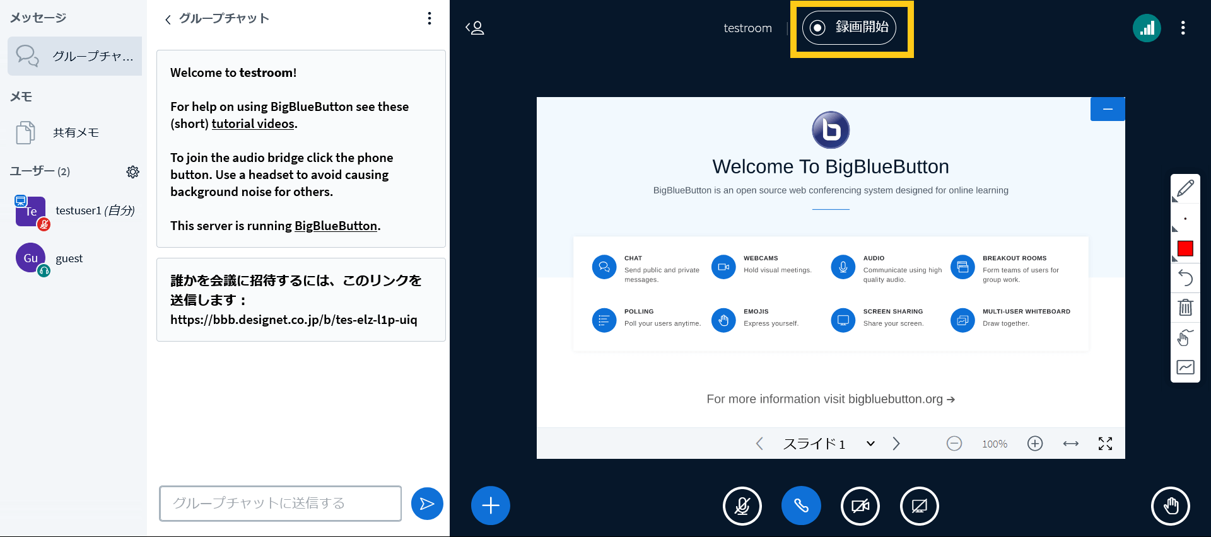This screenshot has height=537, width=1211.
Task: Open the user management gear icon
Action: [132, 171]
